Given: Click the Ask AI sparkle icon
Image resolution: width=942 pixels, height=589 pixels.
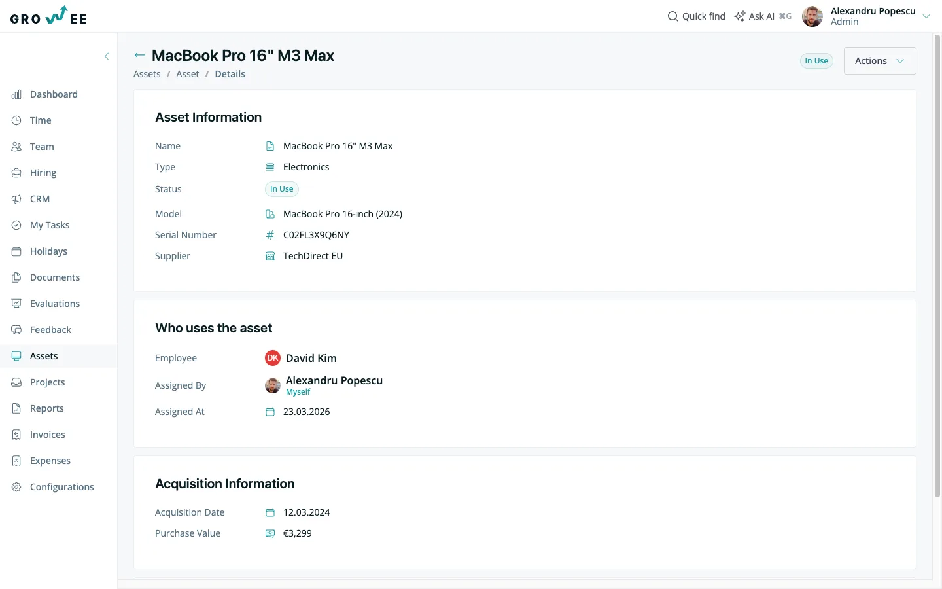Looking at the screenshot, I should [x=739, y=16].
